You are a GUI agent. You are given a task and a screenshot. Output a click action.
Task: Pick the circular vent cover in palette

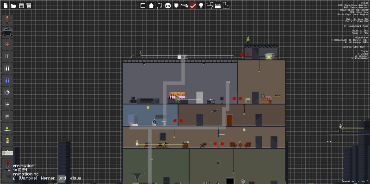(x=7, y=92)
